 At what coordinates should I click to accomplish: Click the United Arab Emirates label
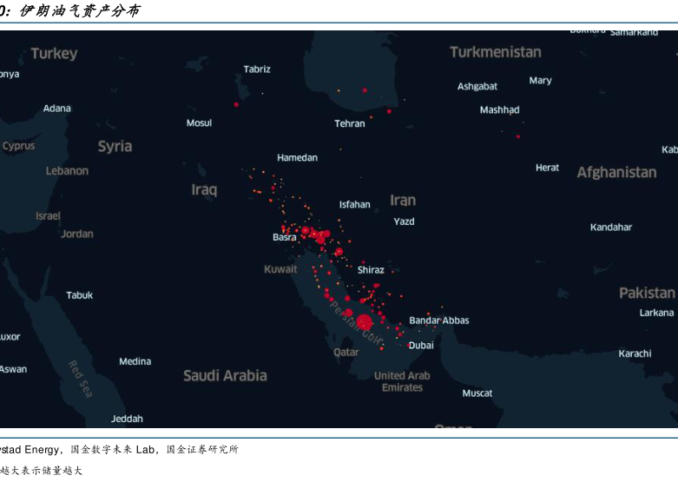coord(402,381)
